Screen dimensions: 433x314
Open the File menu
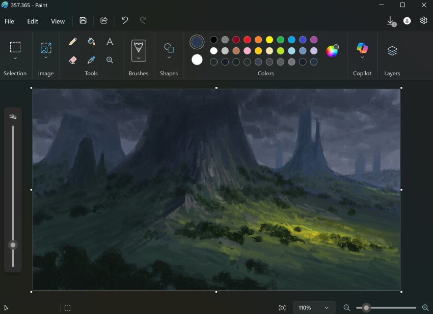[x=9, y=21]
